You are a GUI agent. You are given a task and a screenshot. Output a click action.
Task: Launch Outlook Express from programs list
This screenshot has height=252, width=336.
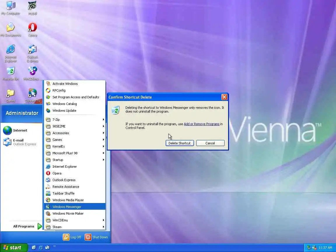click(x=75, y=180)
